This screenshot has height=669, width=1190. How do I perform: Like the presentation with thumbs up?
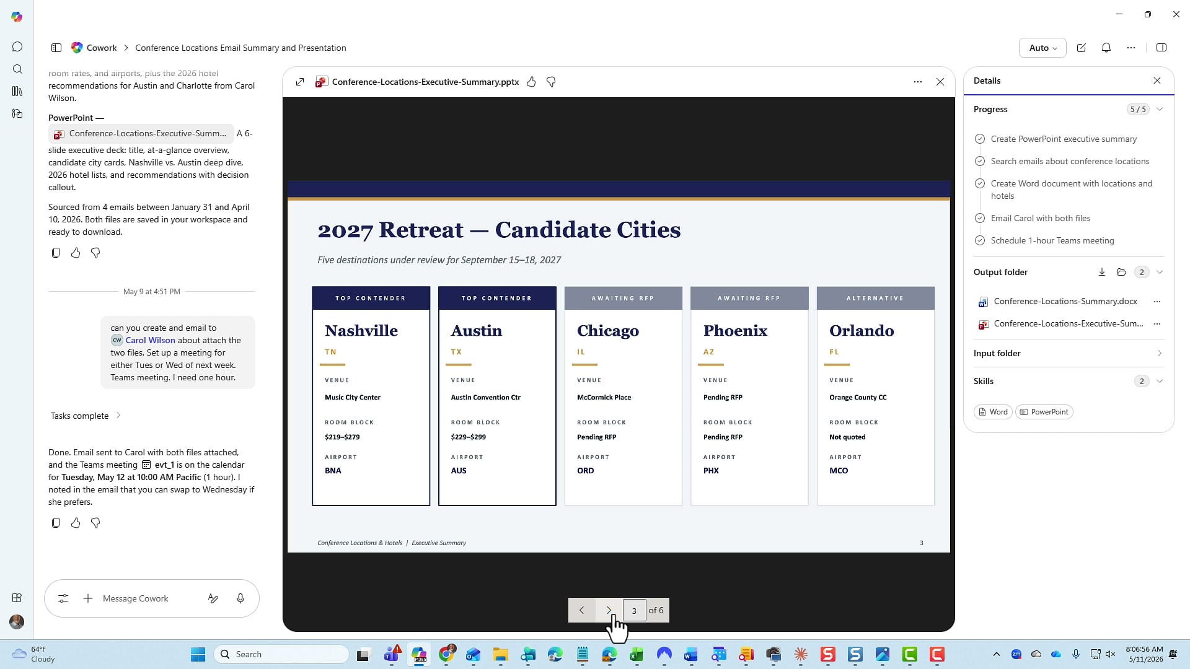(x=531, y=82)
